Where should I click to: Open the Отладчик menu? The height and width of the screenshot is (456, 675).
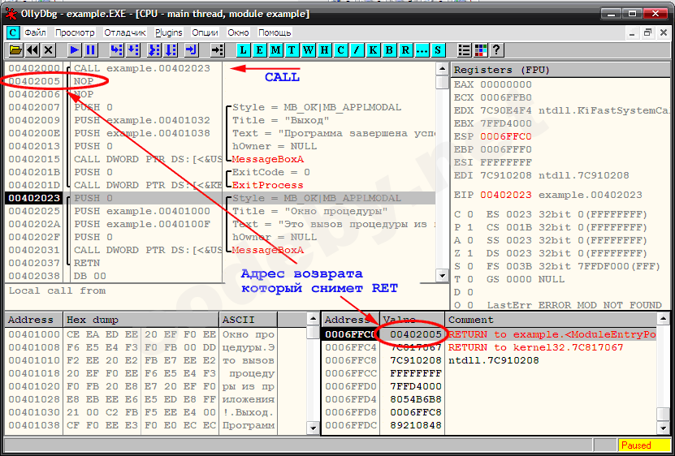click(x=125, y=32)
